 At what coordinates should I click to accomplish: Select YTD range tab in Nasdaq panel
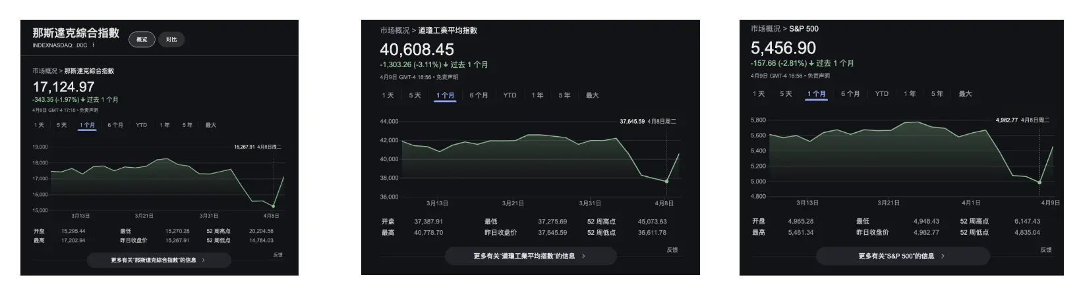pyautogui.click(x=142, y=125)
